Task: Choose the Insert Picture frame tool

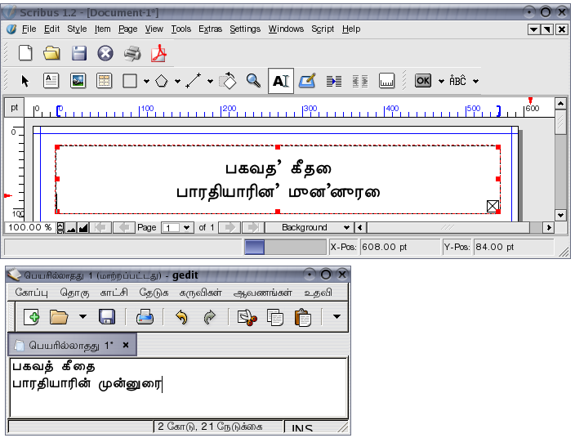Action: (78, 81)
